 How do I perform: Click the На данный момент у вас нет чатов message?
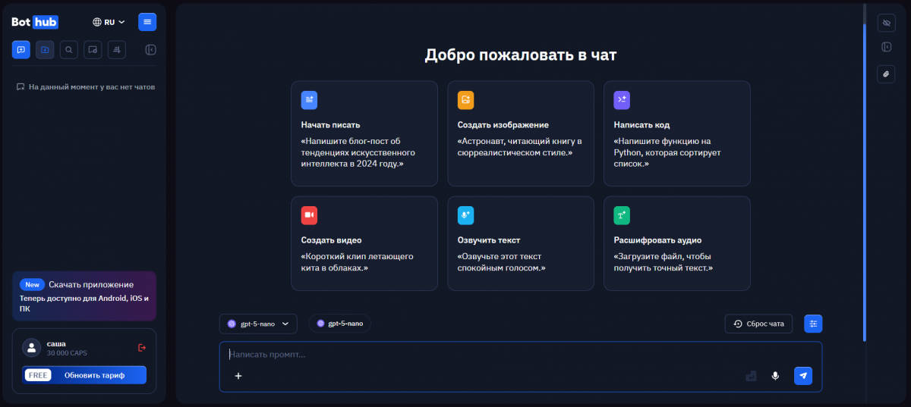(91, 87)
